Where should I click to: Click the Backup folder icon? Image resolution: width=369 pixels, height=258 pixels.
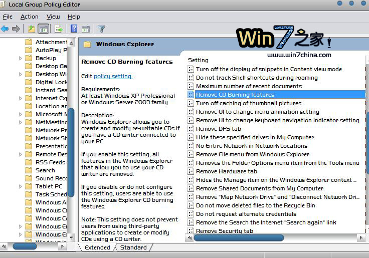(x=29, y=58)
